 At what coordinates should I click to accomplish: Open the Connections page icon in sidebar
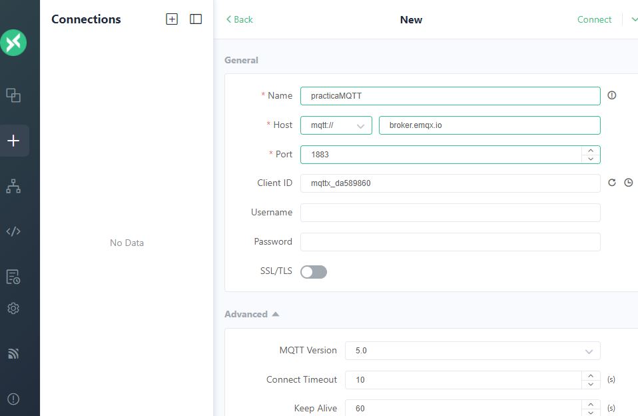coord(13,95)
